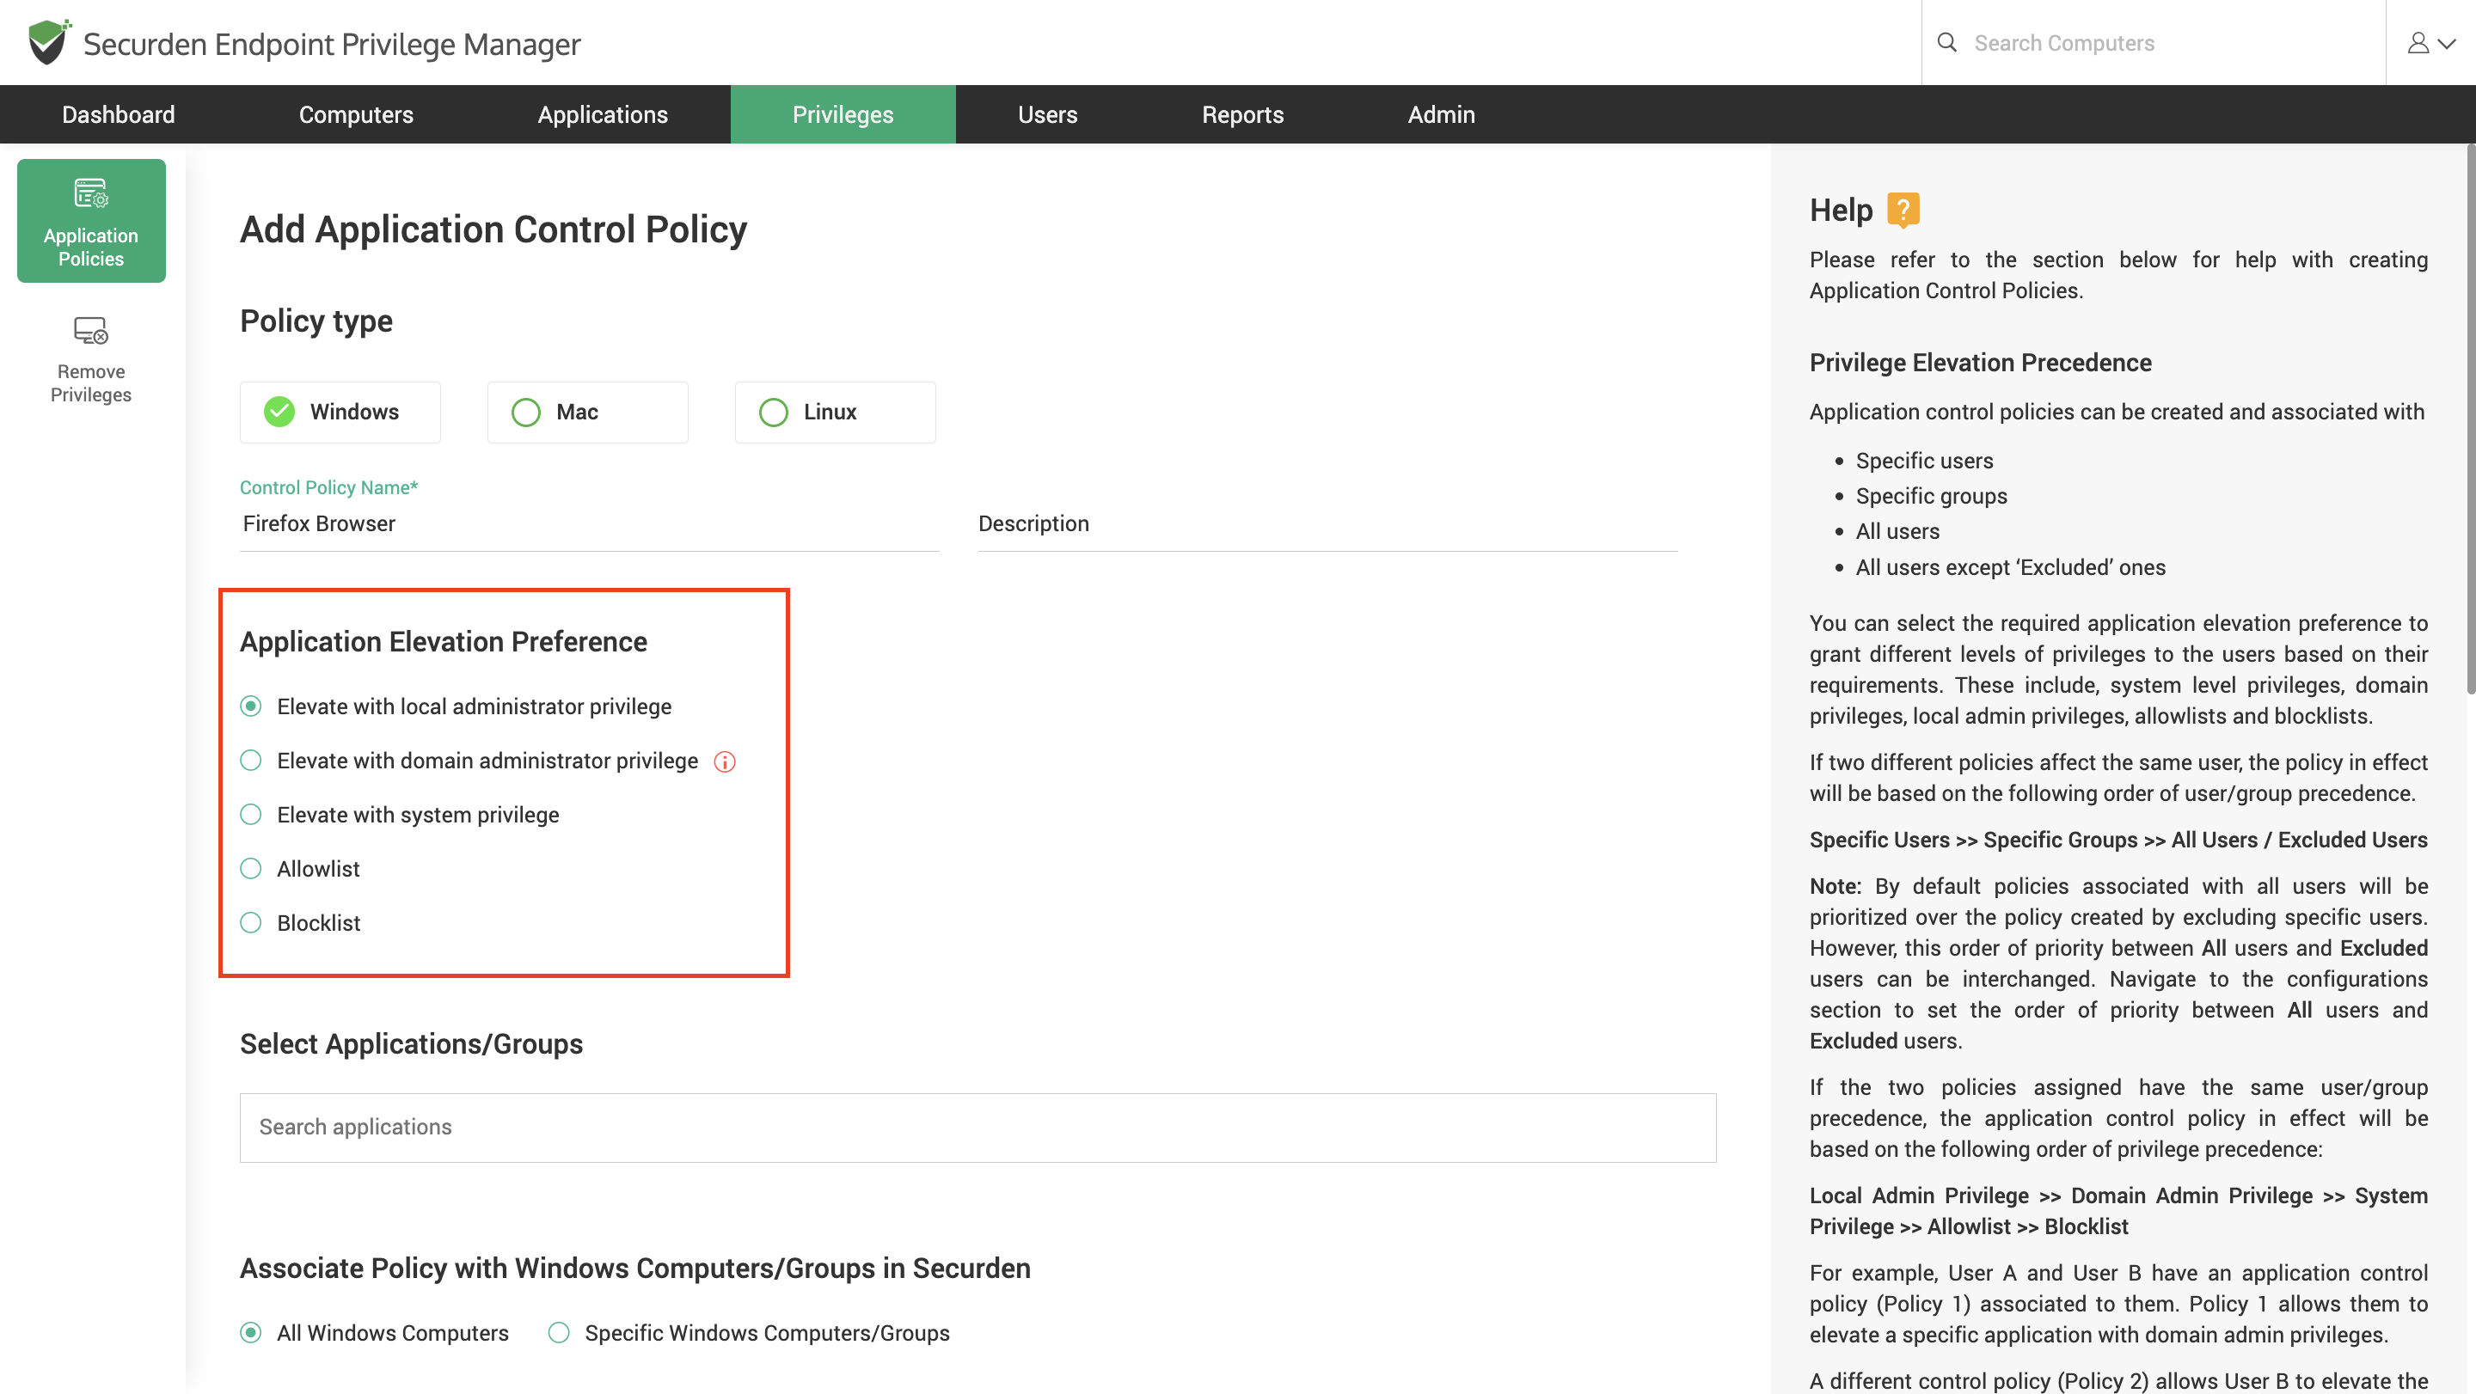2476x1394 pixels.
Task: Click the Securden shield logo
Action: [x=48, y=42]
